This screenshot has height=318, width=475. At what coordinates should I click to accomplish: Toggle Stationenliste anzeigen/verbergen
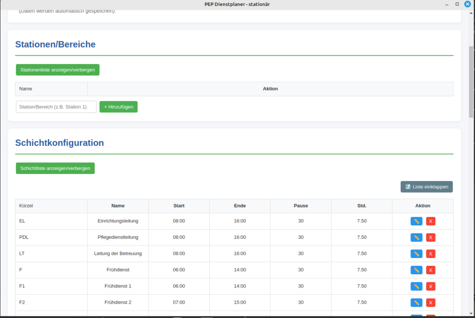pyautogui.click(x=58, y=70)
